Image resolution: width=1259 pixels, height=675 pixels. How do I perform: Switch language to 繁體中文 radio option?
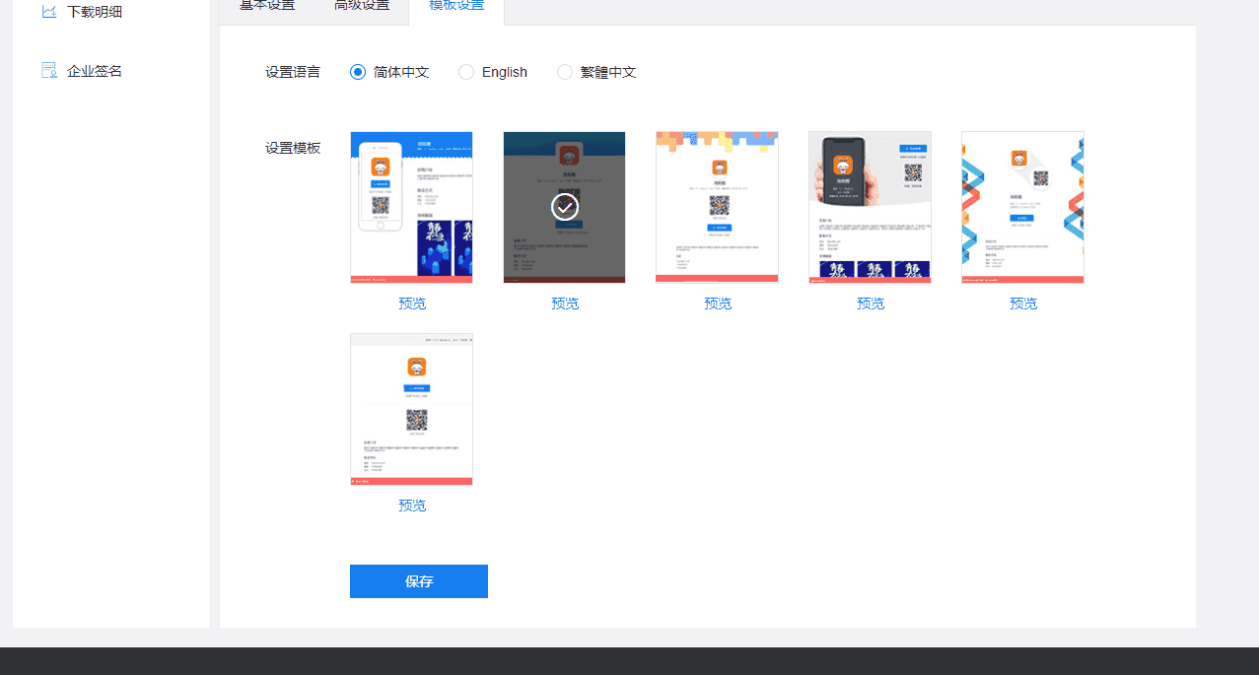coord(565,72)
